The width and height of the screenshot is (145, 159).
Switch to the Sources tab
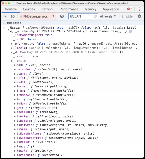[29, 9]
